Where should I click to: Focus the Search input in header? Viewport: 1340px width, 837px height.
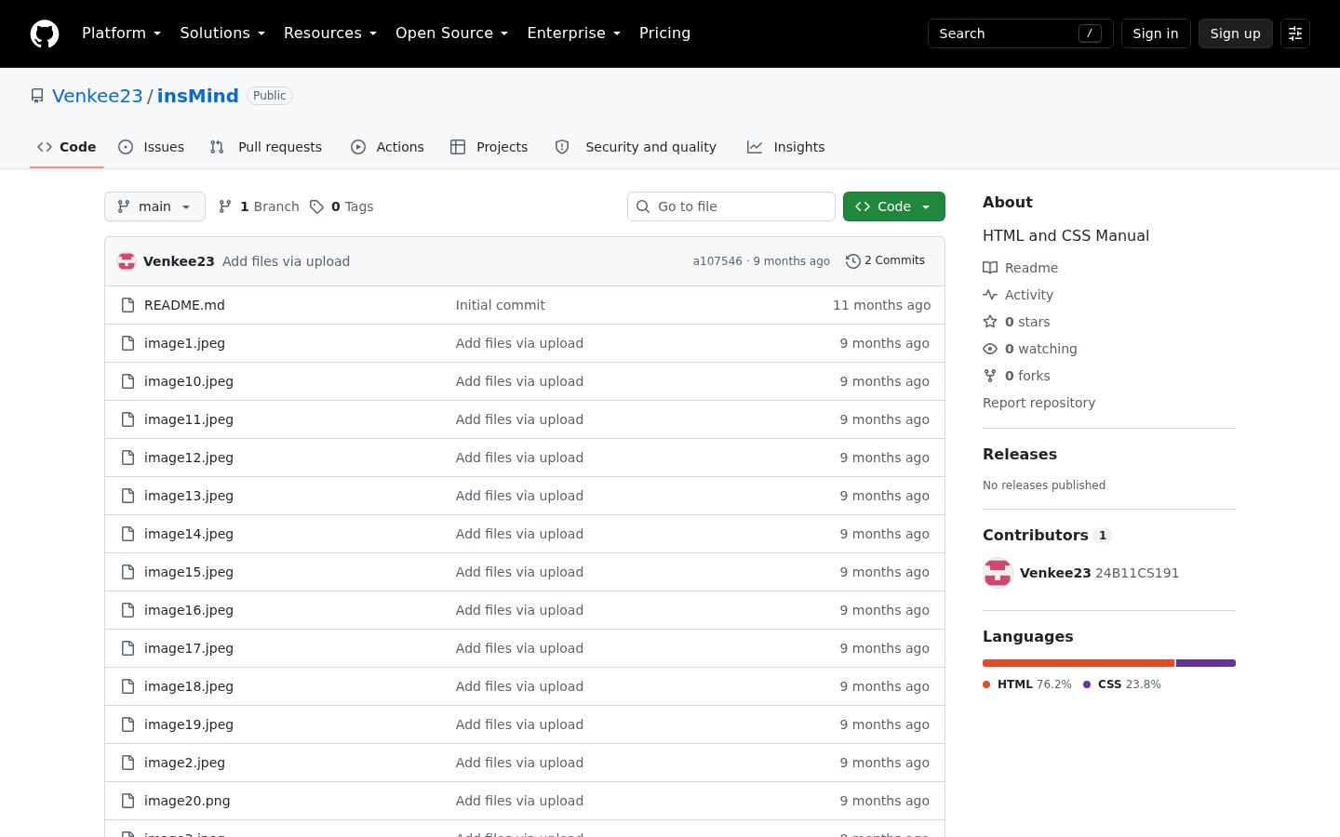(1021, 33)
